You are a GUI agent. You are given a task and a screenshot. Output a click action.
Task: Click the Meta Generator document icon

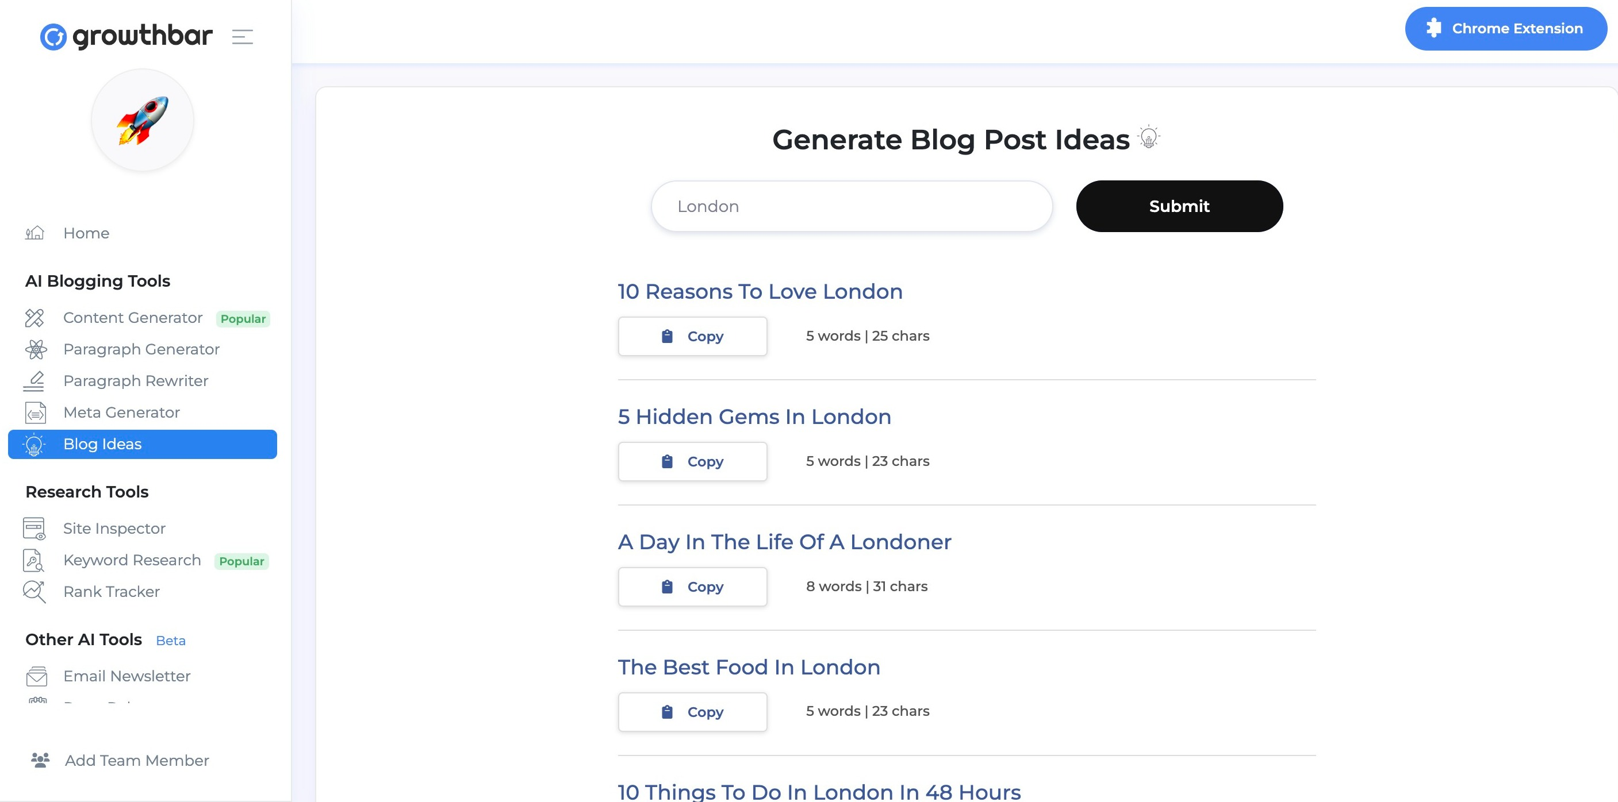click(35, 413)
